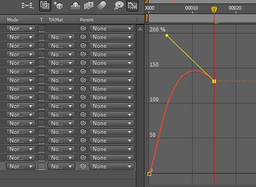The image size is (256, 187).
Task: Click the current-time indicator handle on the ruler
Action: point(214,10)
